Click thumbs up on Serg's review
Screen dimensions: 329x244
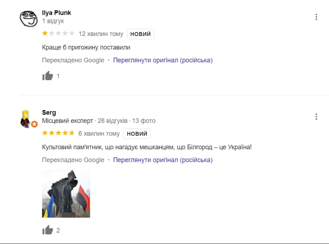(x=47, y=230)
